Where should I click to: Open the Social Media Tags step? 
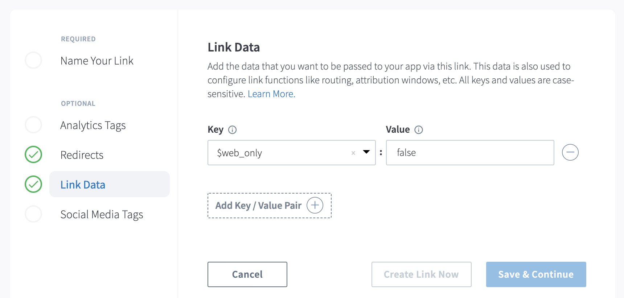pyautogui.click(x=102, y=215)
